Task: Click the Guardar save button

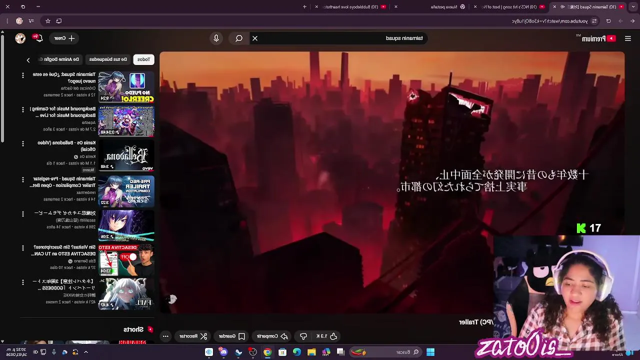Action: point(232,336)
